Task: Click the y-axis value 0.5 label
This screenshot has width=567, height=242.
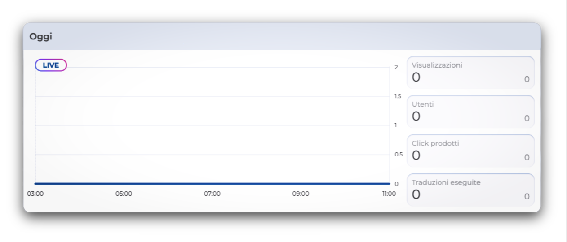Action: (399, 155)
